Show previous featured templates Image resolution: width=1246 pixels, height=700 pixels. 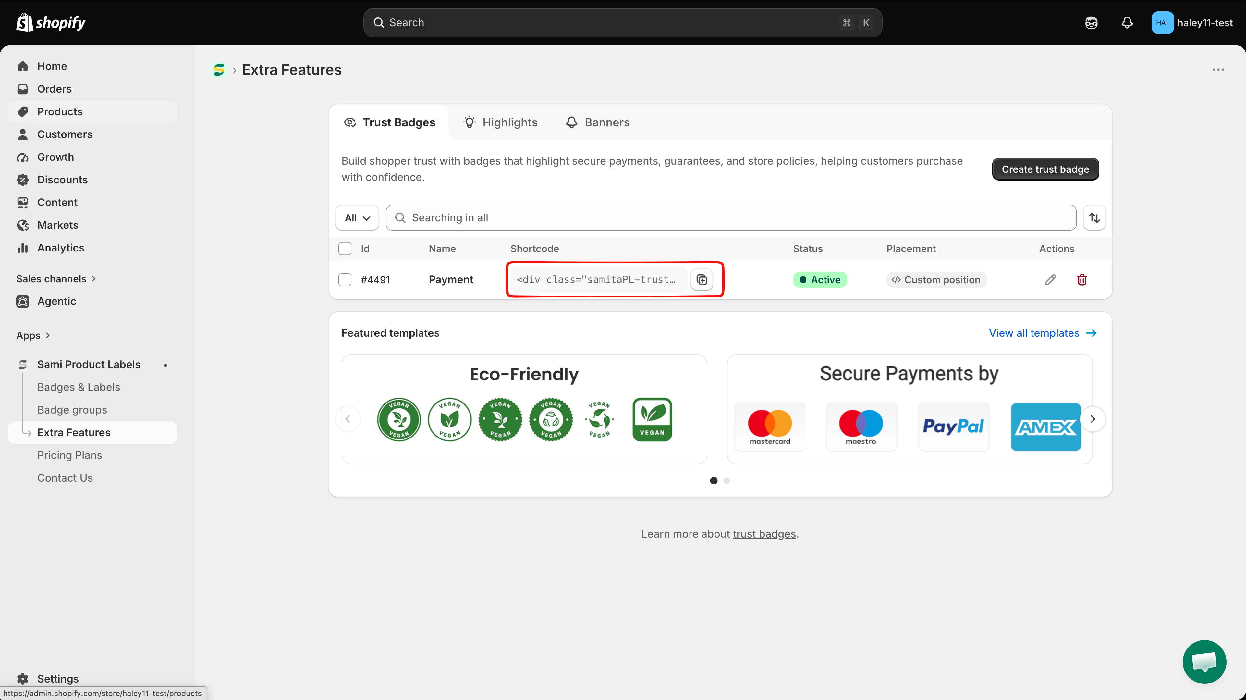click(x=348, y=419)
